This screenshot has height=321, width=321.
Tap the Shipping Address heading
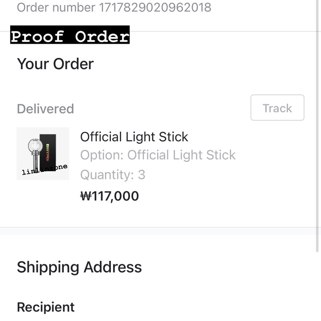pyautogui.click(x=79, y=267)
